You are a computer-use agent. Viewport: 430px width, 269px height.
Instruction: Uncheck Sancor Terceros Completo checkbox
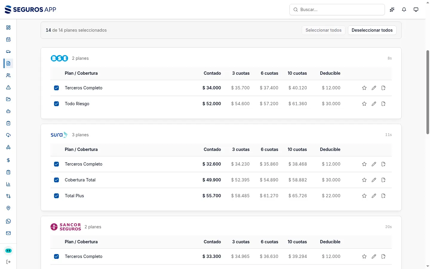(56, 256)
